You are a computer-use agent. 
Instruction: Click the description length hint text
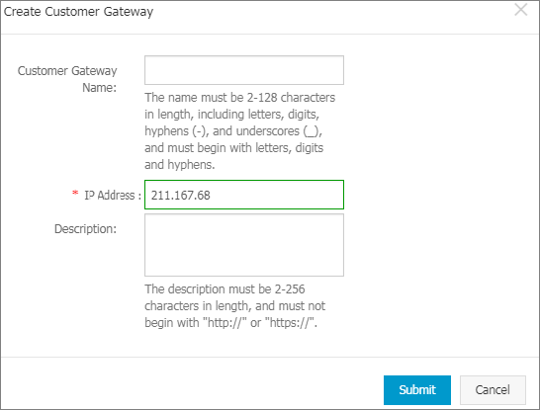pyautogui.click(x=234, y=306)
